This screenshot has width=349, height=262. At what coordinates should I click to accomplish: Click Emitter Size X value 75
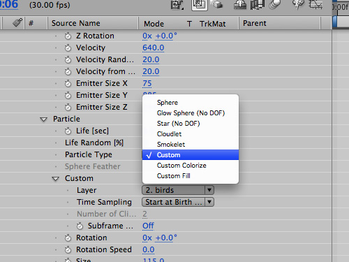click(x=147, y=83)
